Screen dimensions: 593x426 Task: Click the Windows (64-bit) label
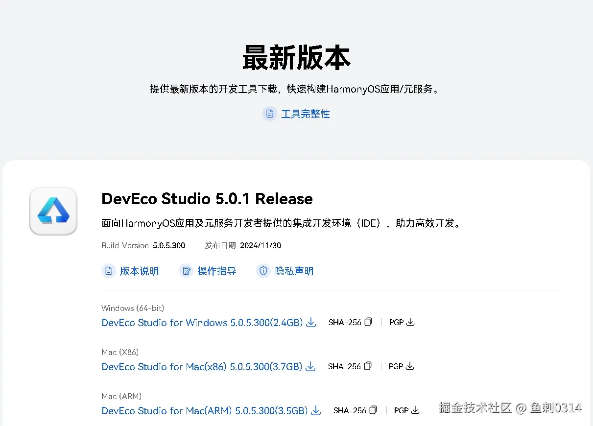coord(133,308)
